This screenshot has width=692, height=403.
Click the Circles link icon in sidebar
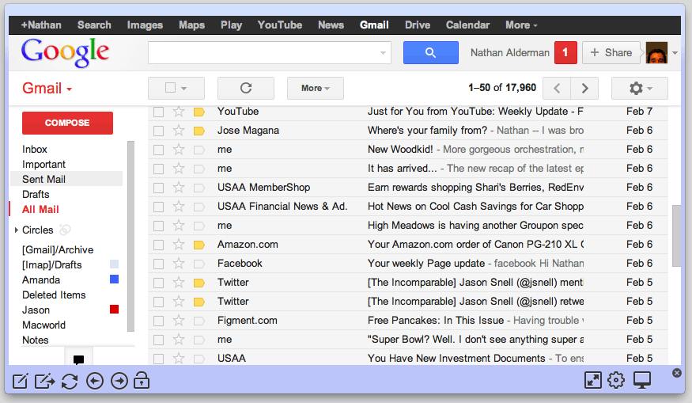point(65,230)
